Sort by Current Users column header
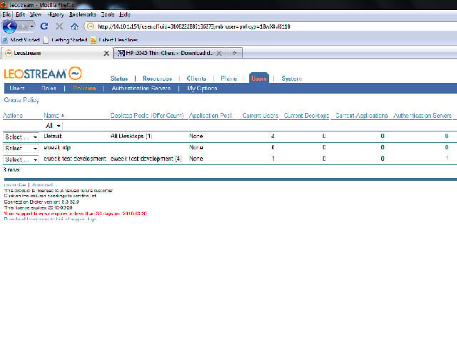 260,116
